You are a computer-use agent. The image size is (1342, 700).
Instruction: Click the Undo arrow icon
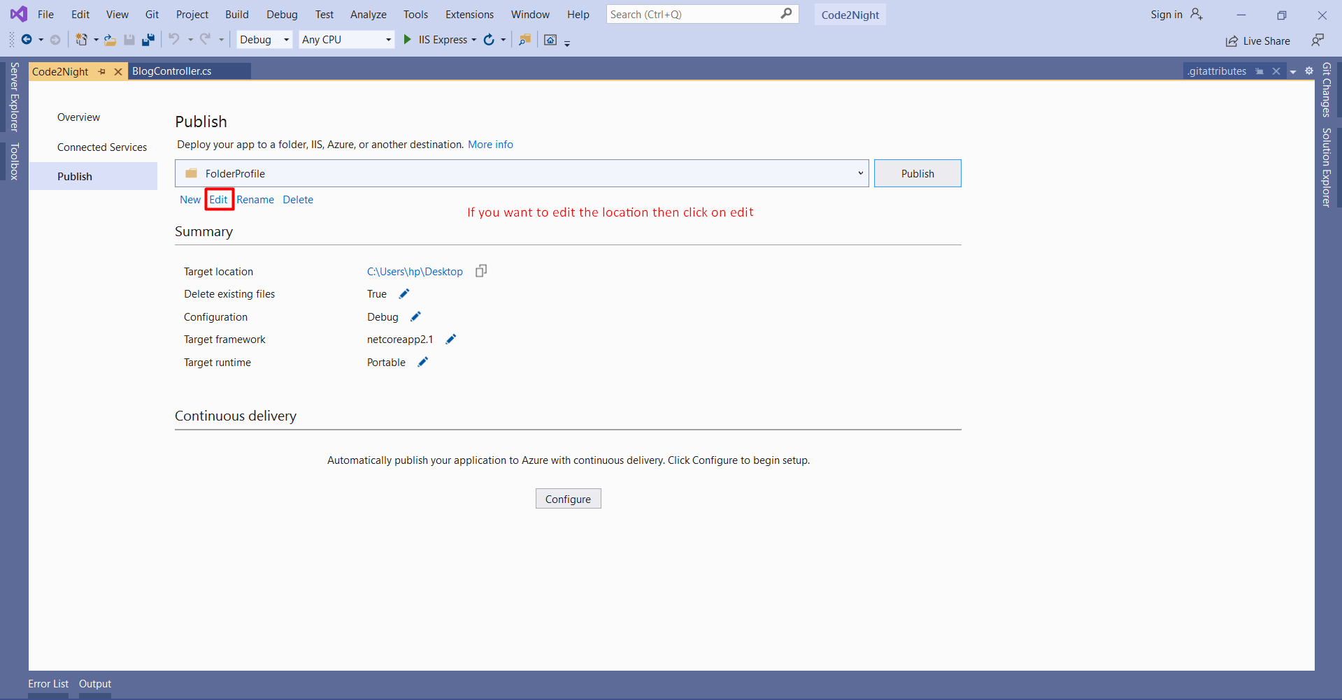coord(174,39)
